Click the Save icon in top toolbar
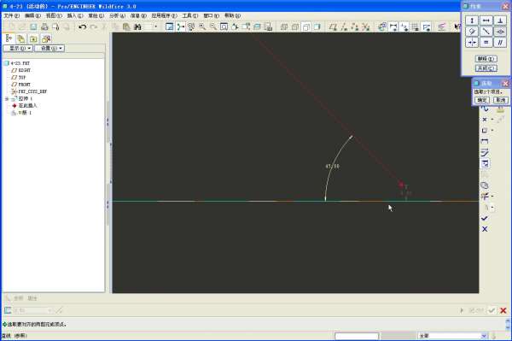 33,26
